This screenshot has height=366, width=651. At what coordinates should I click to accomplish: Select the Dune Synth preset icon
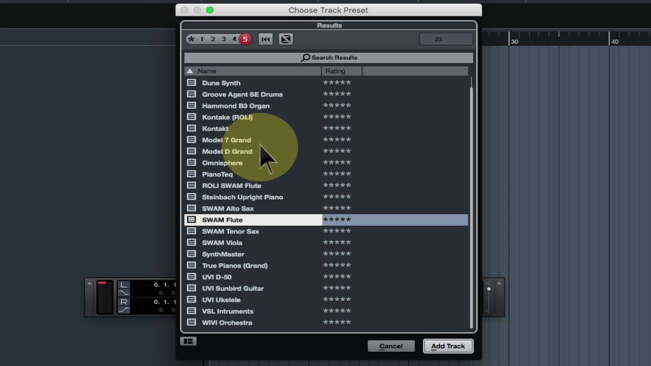[191, 82]
